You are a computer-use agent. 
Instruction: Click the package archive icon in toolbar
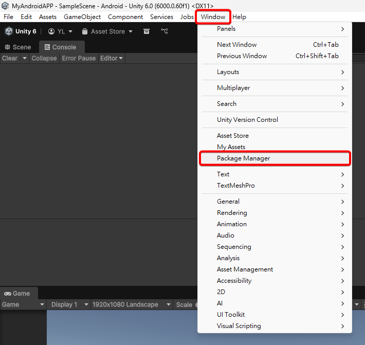coord(147,31)
